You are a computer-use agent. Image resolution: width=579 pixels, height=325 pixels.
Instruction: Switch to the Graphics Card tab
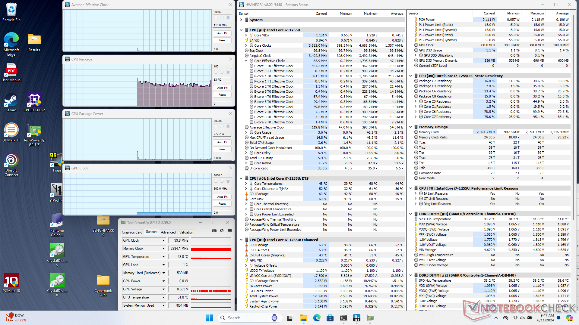point(132,232)
